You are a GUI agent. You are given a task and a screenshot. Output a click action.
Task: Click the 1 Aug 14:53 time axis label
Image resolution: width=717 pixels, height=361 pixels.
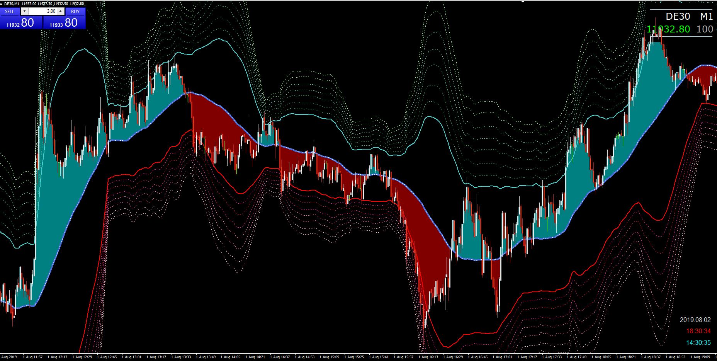click(304, 357)
